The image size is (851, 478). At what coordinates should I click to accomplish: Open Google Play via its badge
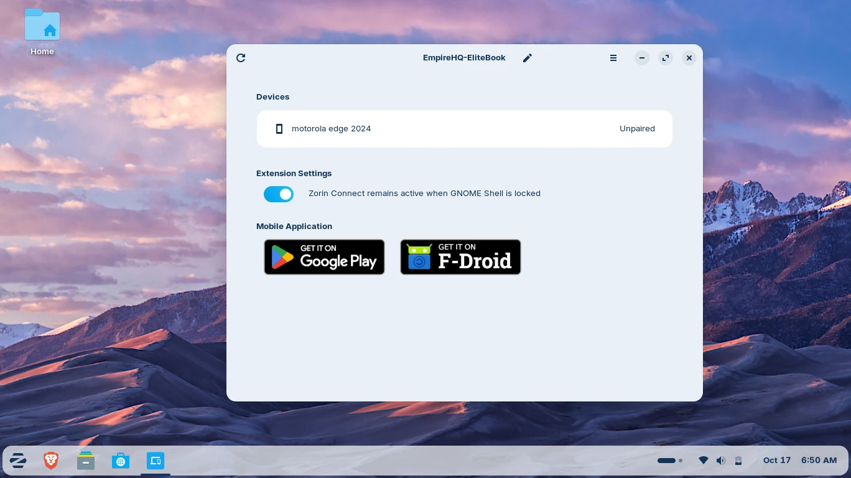point(324,257)
